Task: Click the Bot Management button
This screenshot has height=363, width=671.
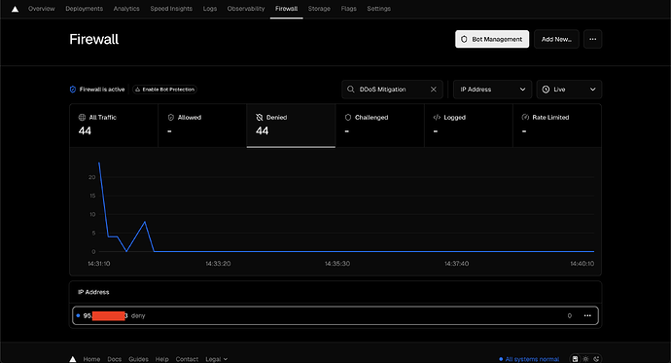Action: click(x=492, y=39)
